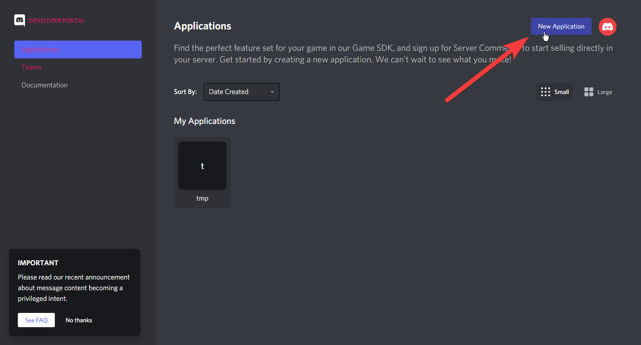Image resolution: width=641 pixels, height=345 pixels.
Task: Go to Teams in the sidebar
Action: [x=32, y=67]
